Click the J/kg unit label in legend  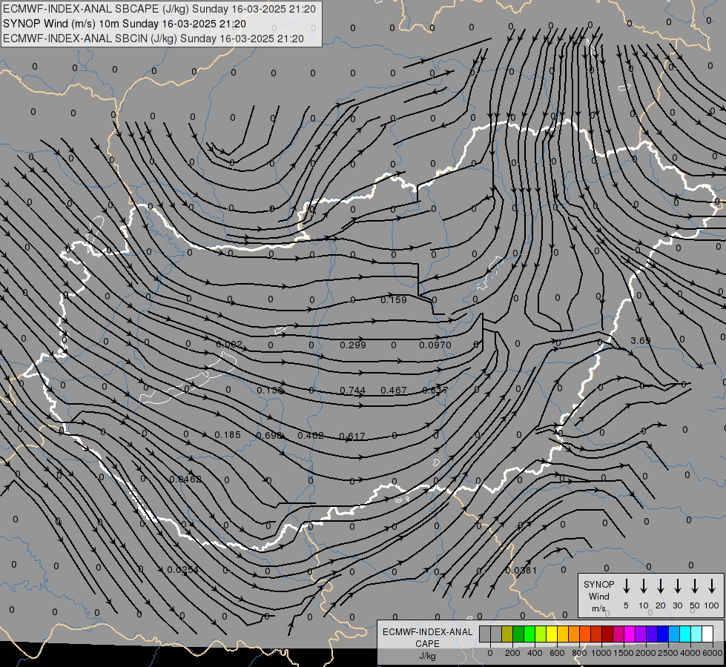point(427,656)
